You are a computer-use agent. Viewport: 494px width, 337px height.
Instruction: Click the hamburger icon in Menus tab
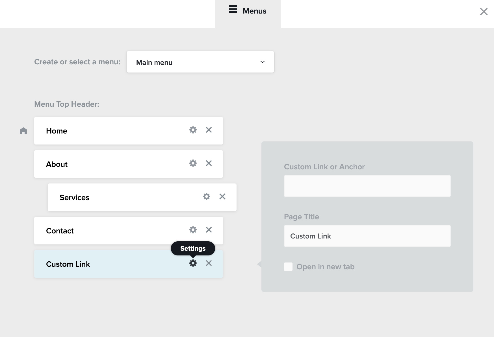click(x=233, y=9)
